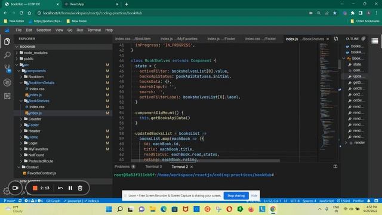Click the Other bookmarks folder
The height and width of the screenshot is (215, 382).
click(x=365, y=21)
